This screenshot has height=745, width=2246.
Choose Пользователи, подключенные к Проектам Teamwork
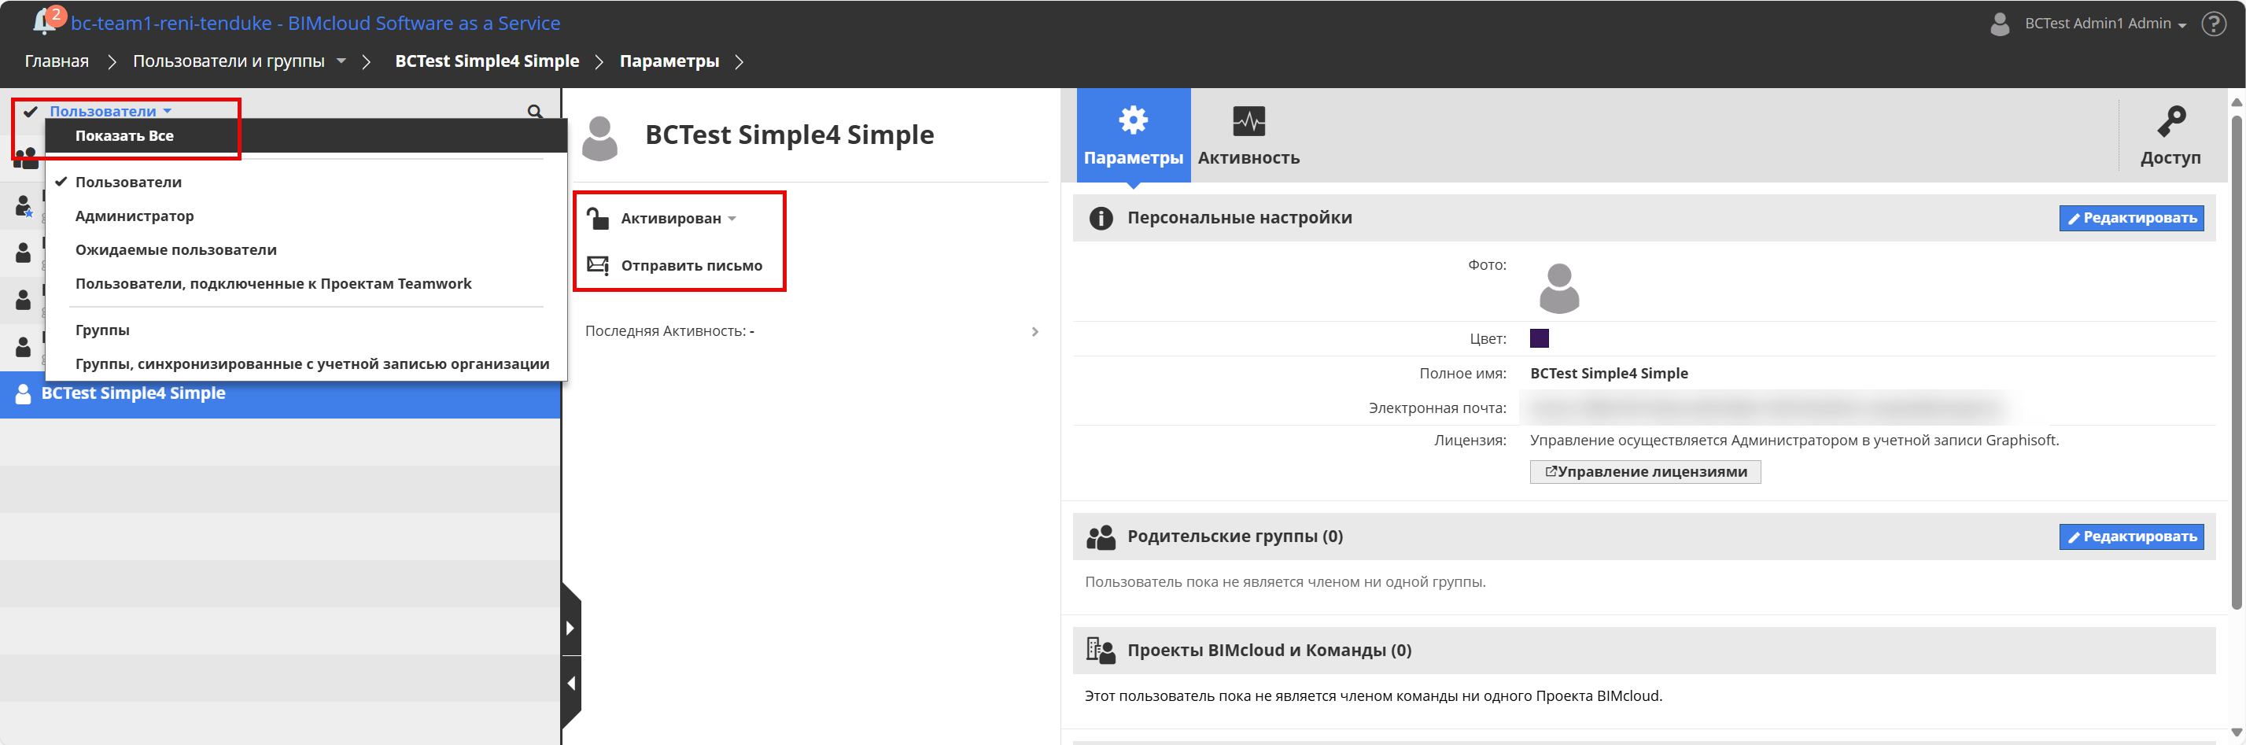[305, 285]
